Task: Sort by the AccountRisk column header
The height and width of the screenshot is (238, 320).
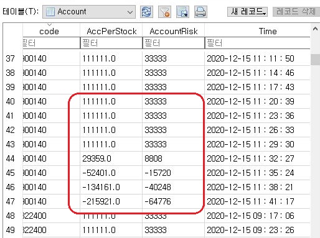Action: click(x=174, y=30)
